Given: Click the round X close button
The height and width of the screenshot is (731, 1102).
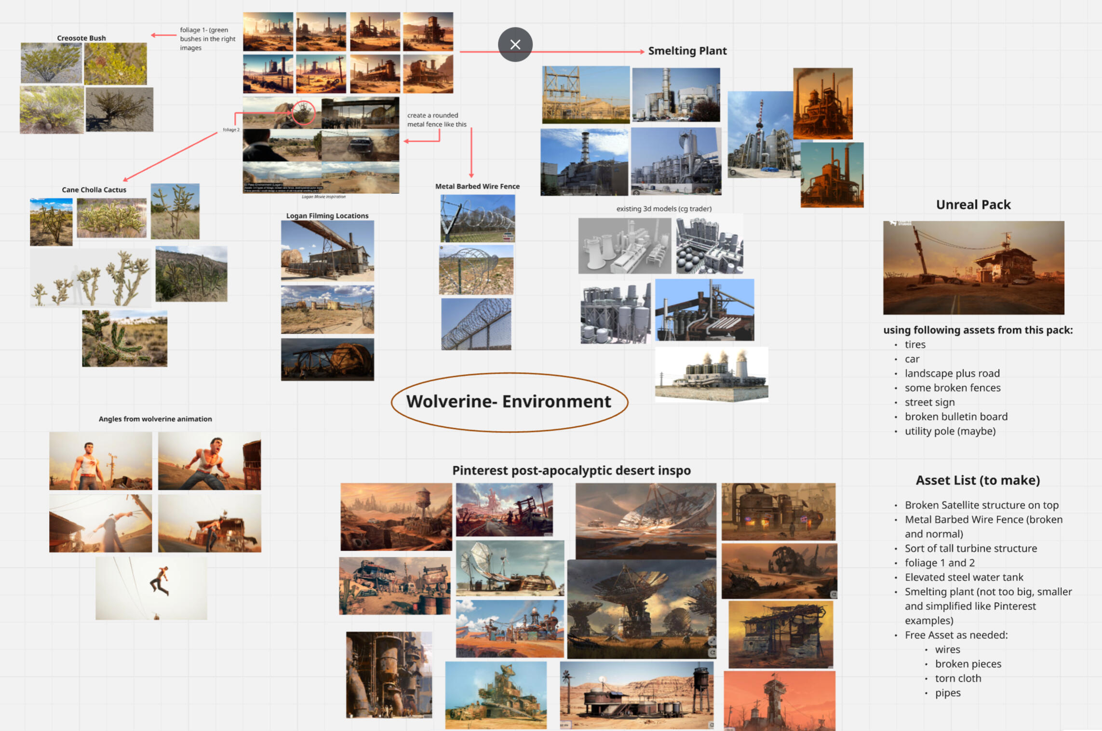Looking at the screenshot, I should point(515,44).
